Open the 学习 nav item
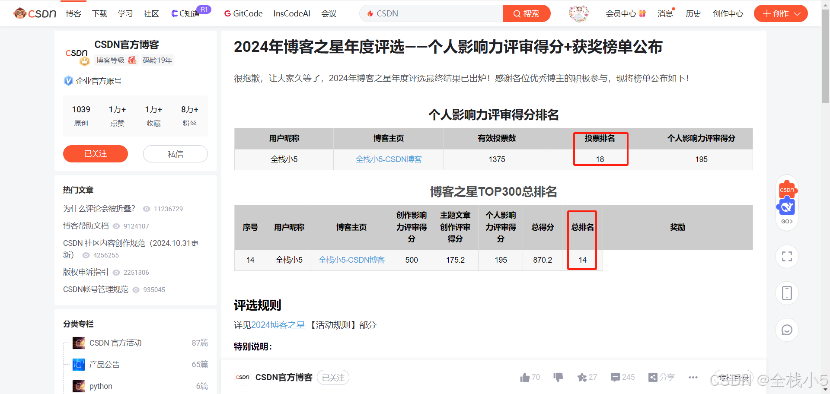This screenshot has width=830, height=394. pyautogui.click(x=125, y=13)
